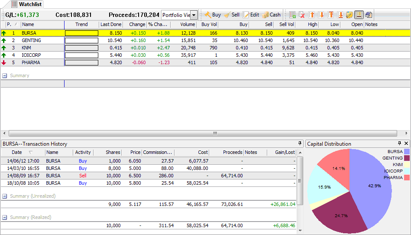411x235 pixels.
Task: Select the KNM row in watchlist
Action: click(x=205, y=48)
